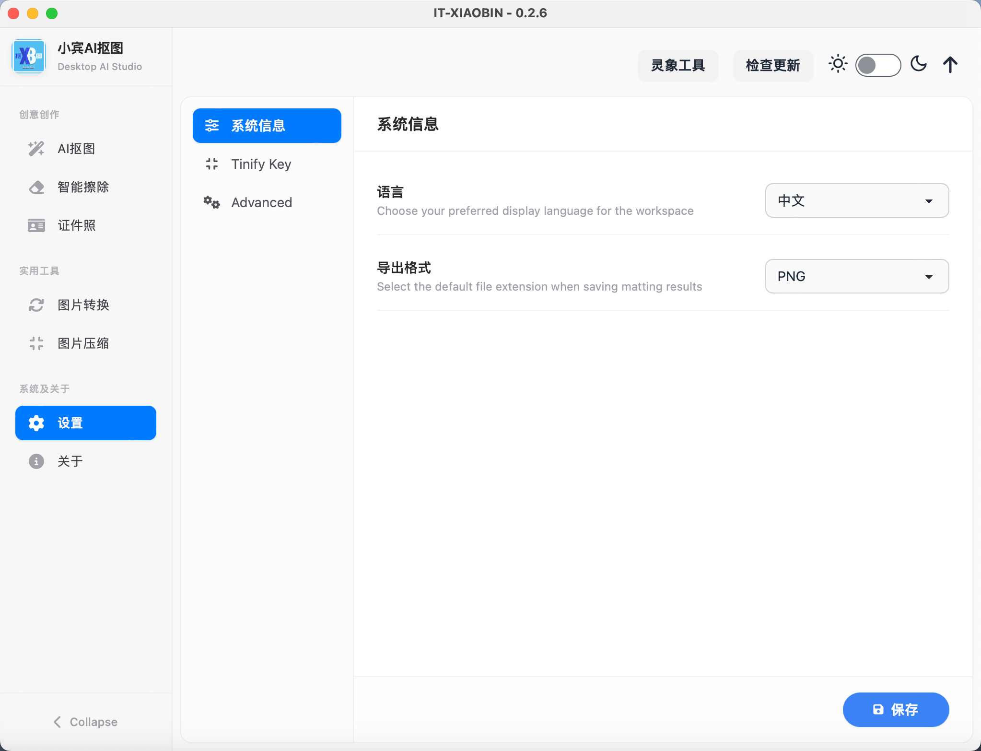Open 证件照 from the sidebar
Image resolution: width=981 pixels, height=751 pixels.
click(86, 225)
